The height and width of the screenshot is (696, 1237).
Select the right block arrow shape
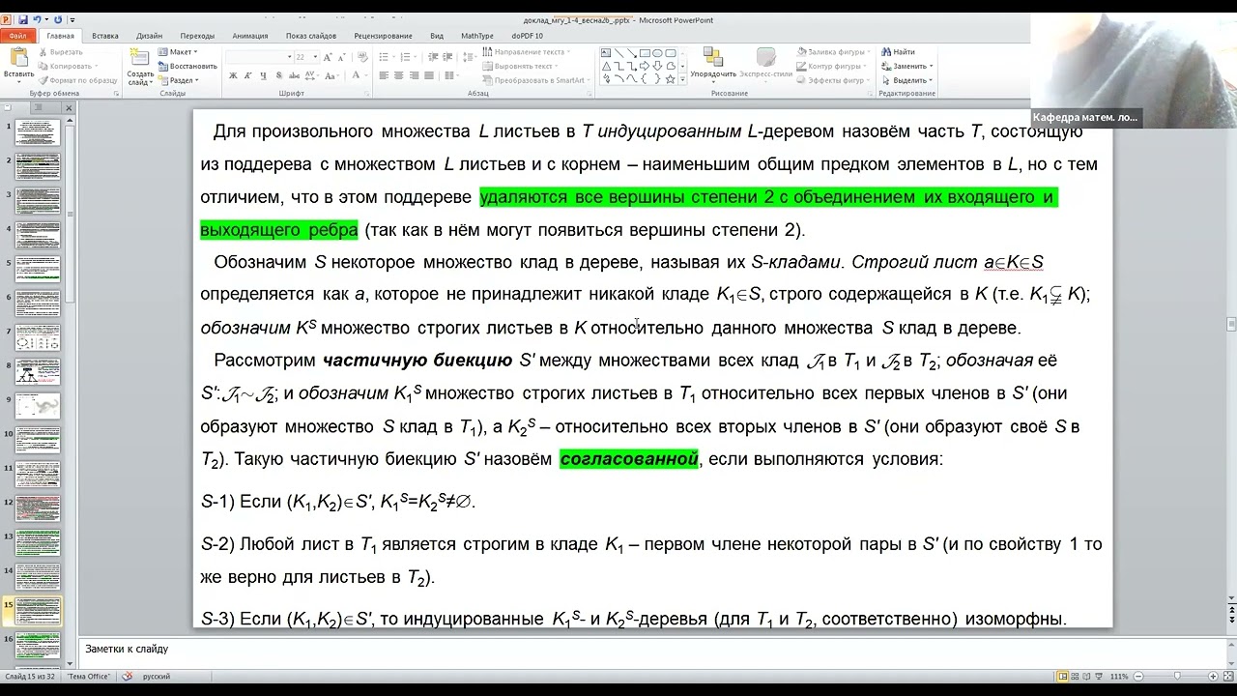(x=644, y=66)
